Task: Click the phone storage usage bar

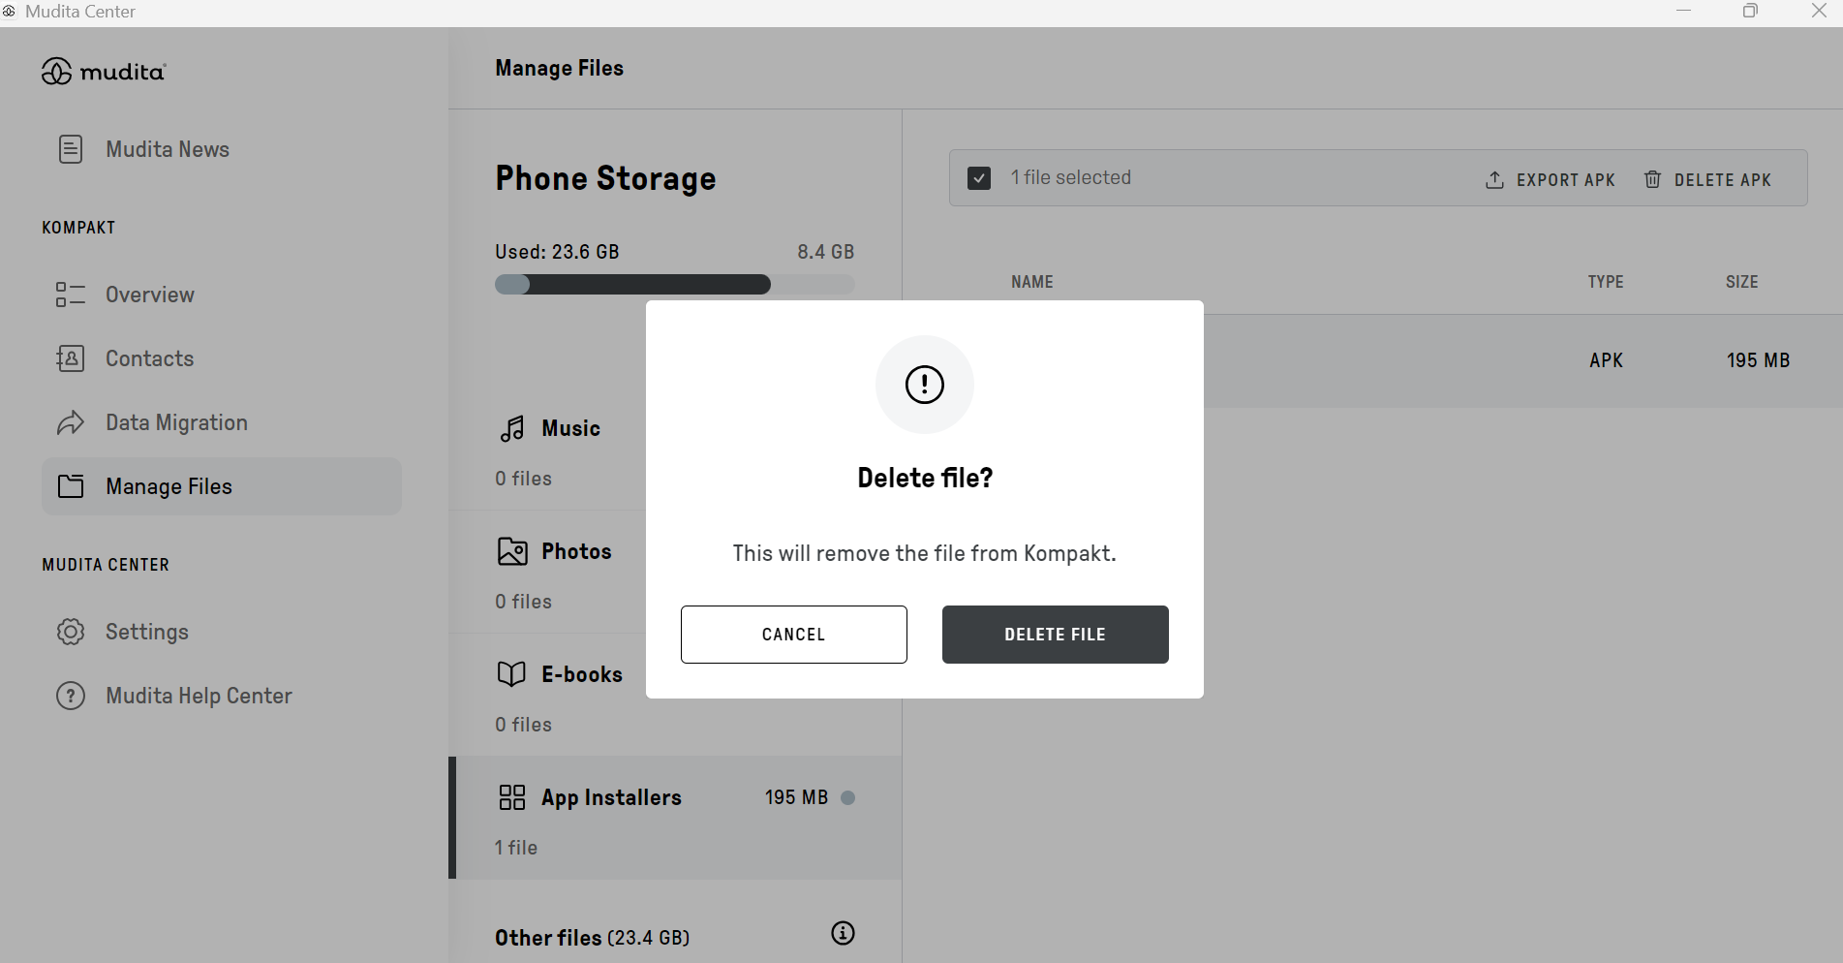Action: [674, 285]
